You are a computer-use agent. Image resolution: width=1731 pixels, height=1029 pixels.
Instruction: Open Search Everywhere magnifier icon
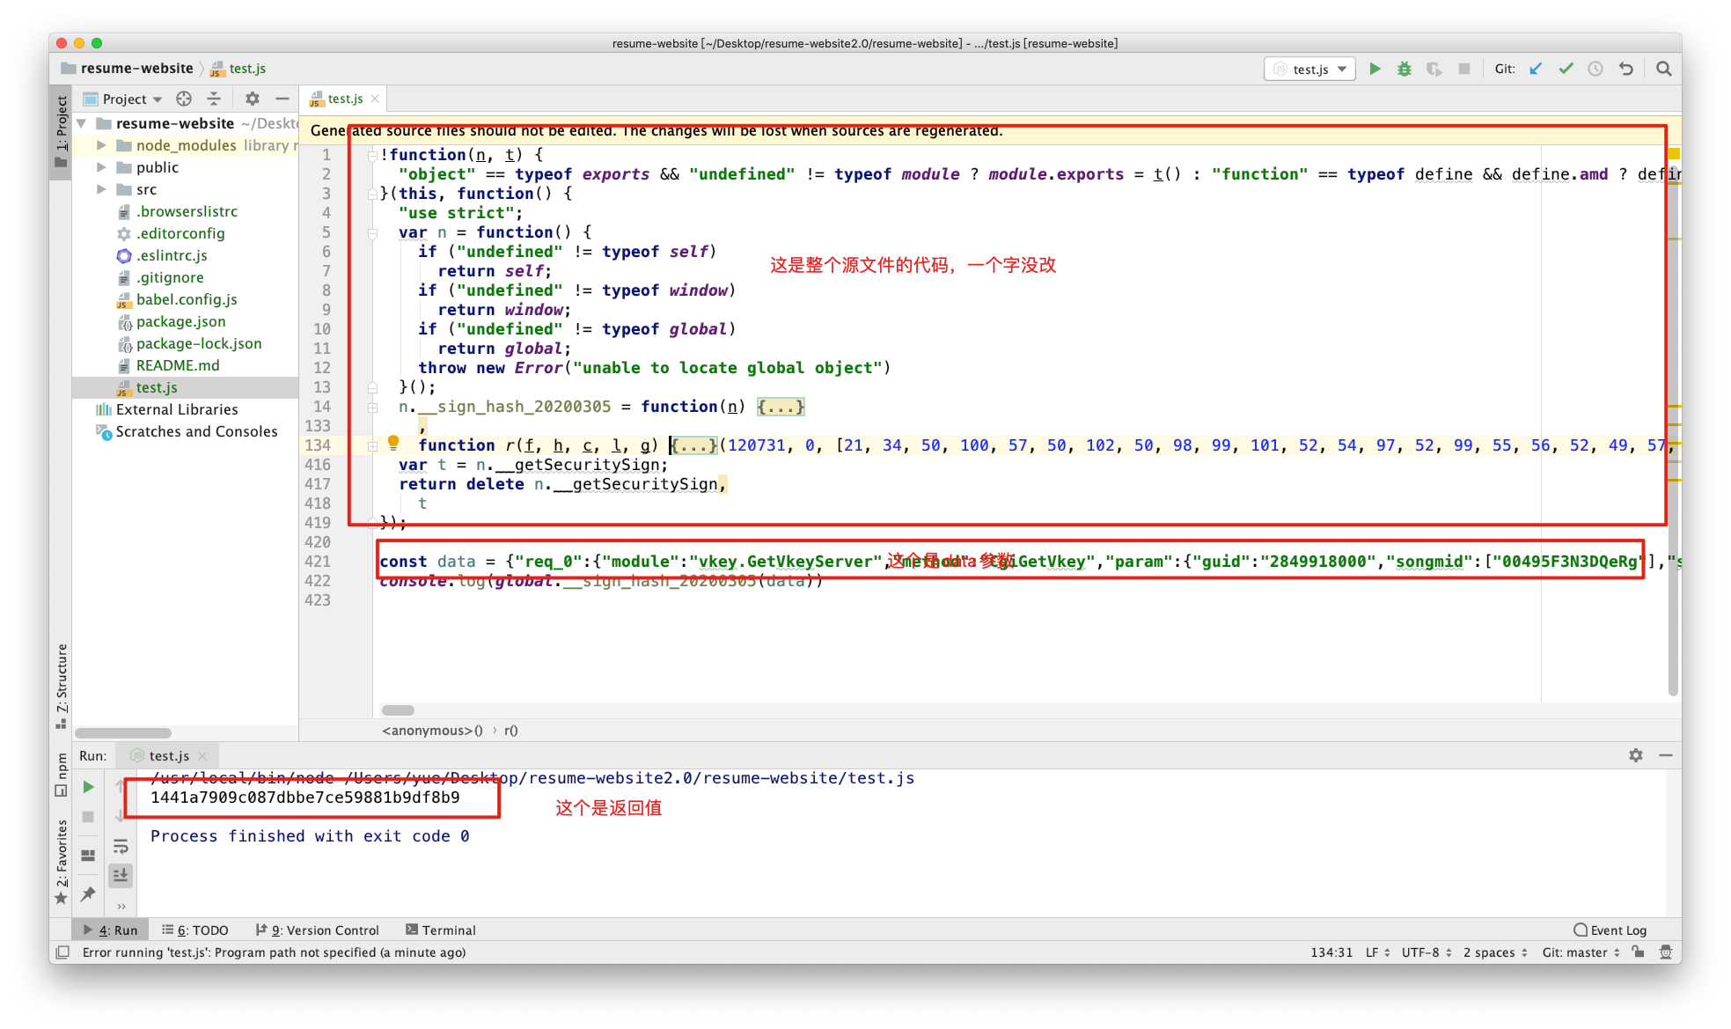pyautogui.click(x=1663, y=69)
